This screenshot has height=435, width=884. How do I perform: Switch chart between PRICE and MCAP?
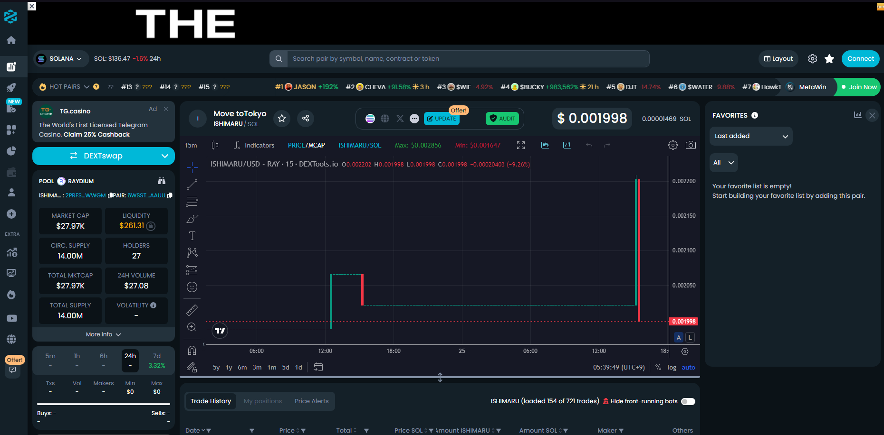coord(307,145)
